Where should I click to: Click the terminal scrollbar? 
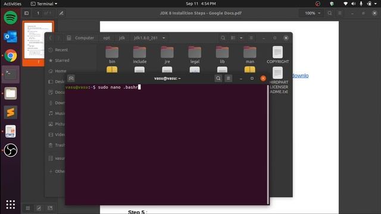(x=268, y=144)
